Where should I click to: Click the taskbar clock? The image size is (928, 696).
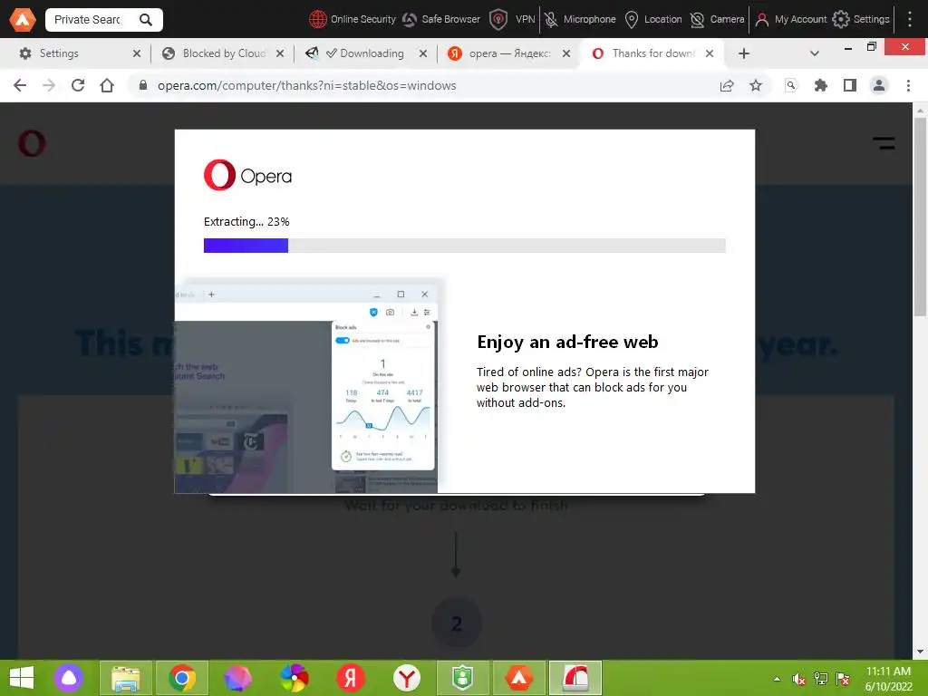888,678
